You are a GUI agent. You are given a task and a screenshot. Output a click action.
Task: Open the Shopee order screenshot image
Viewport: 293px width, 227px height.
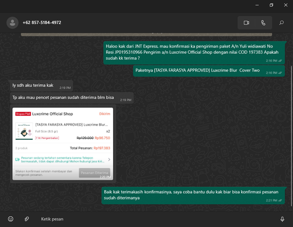(x=63, y=144)
